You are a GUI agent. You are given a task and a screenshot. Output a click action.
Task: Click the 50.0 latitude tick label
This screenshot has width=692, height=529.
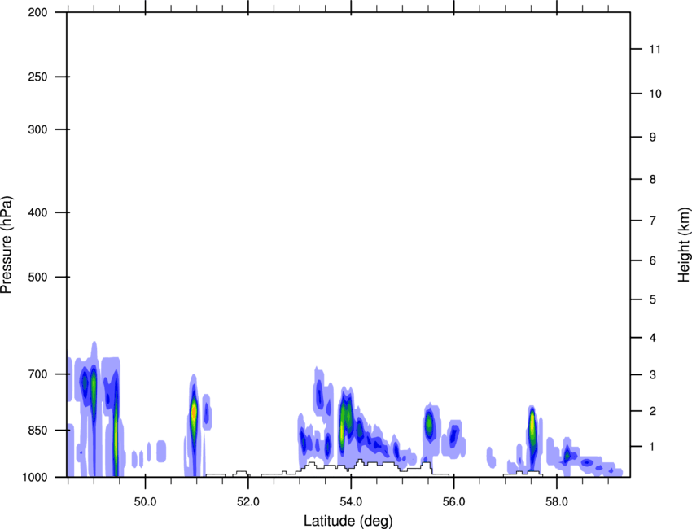point(145,502)
